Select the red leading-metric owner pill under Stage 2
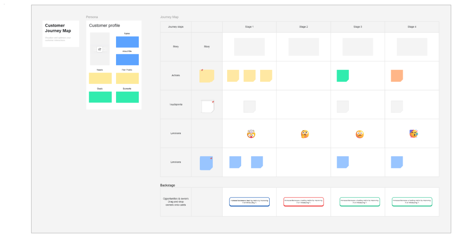This screenshot has width=455, height=237. (x=304, y=202)
